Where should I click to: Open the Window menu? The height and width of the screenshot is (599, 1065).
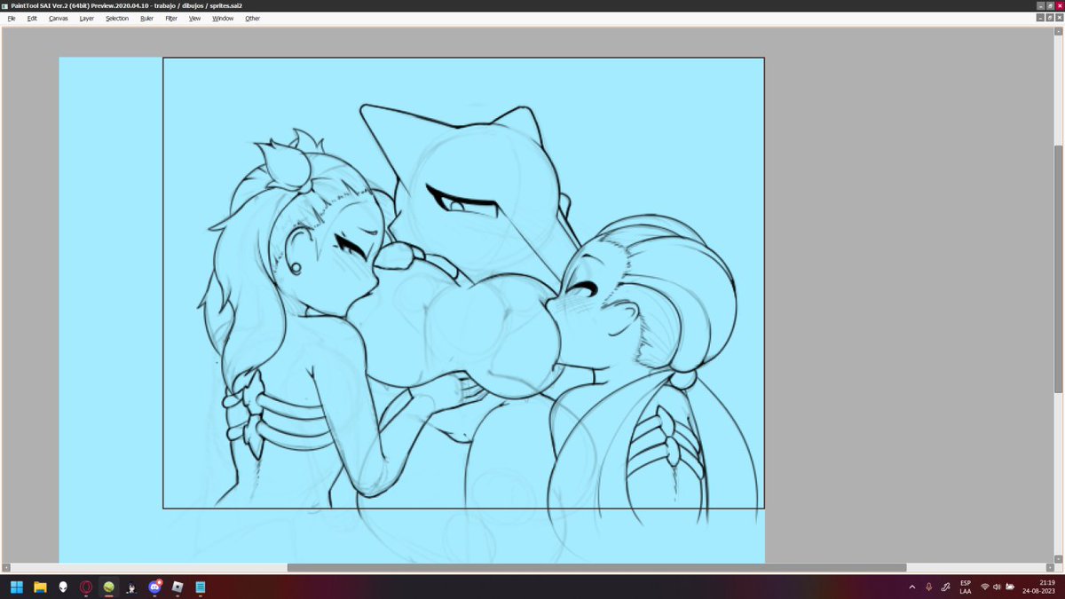(x=223, y=18)
